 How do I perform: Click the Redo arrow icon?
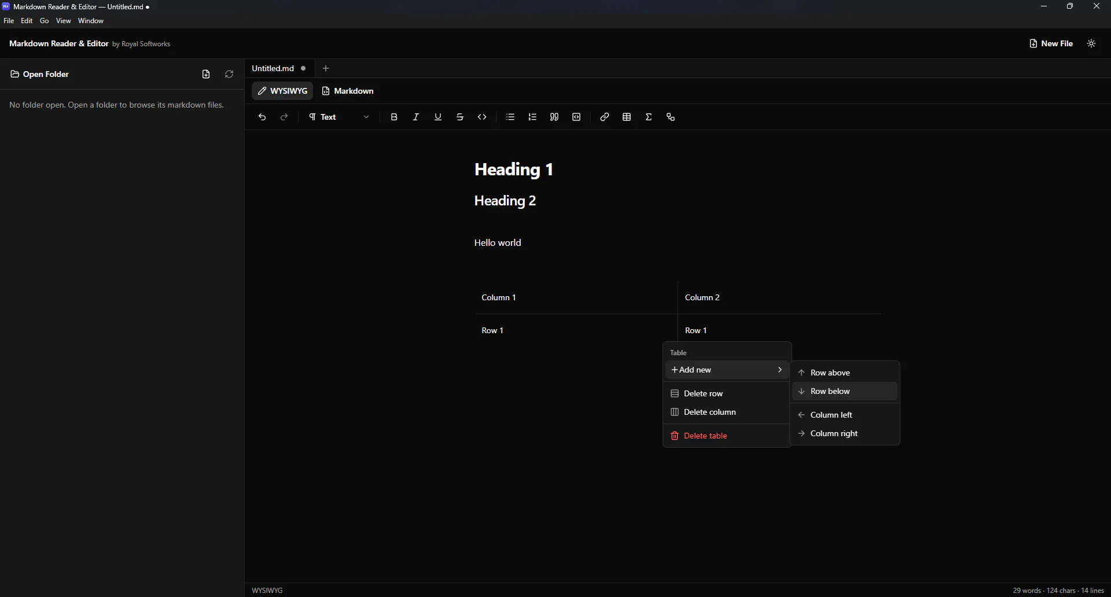[284, 117]
